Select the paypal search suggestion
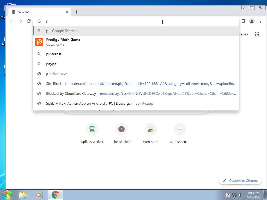Screen dimensions: 267x200 click(136, 64)
